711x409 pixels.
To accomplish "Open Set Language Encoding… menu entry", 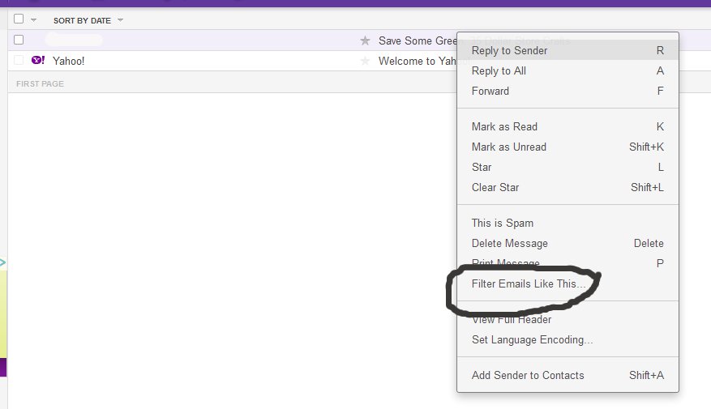I will point(568,339).
